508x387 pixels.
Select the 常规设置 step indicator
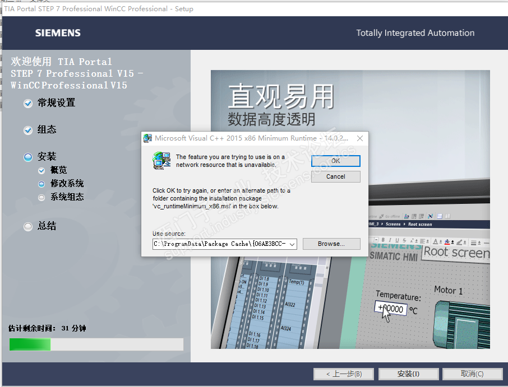(28, 104)
